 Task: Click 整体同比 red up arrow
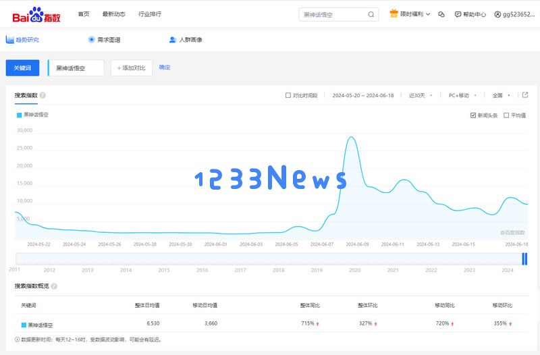click(x=317, y=324)
